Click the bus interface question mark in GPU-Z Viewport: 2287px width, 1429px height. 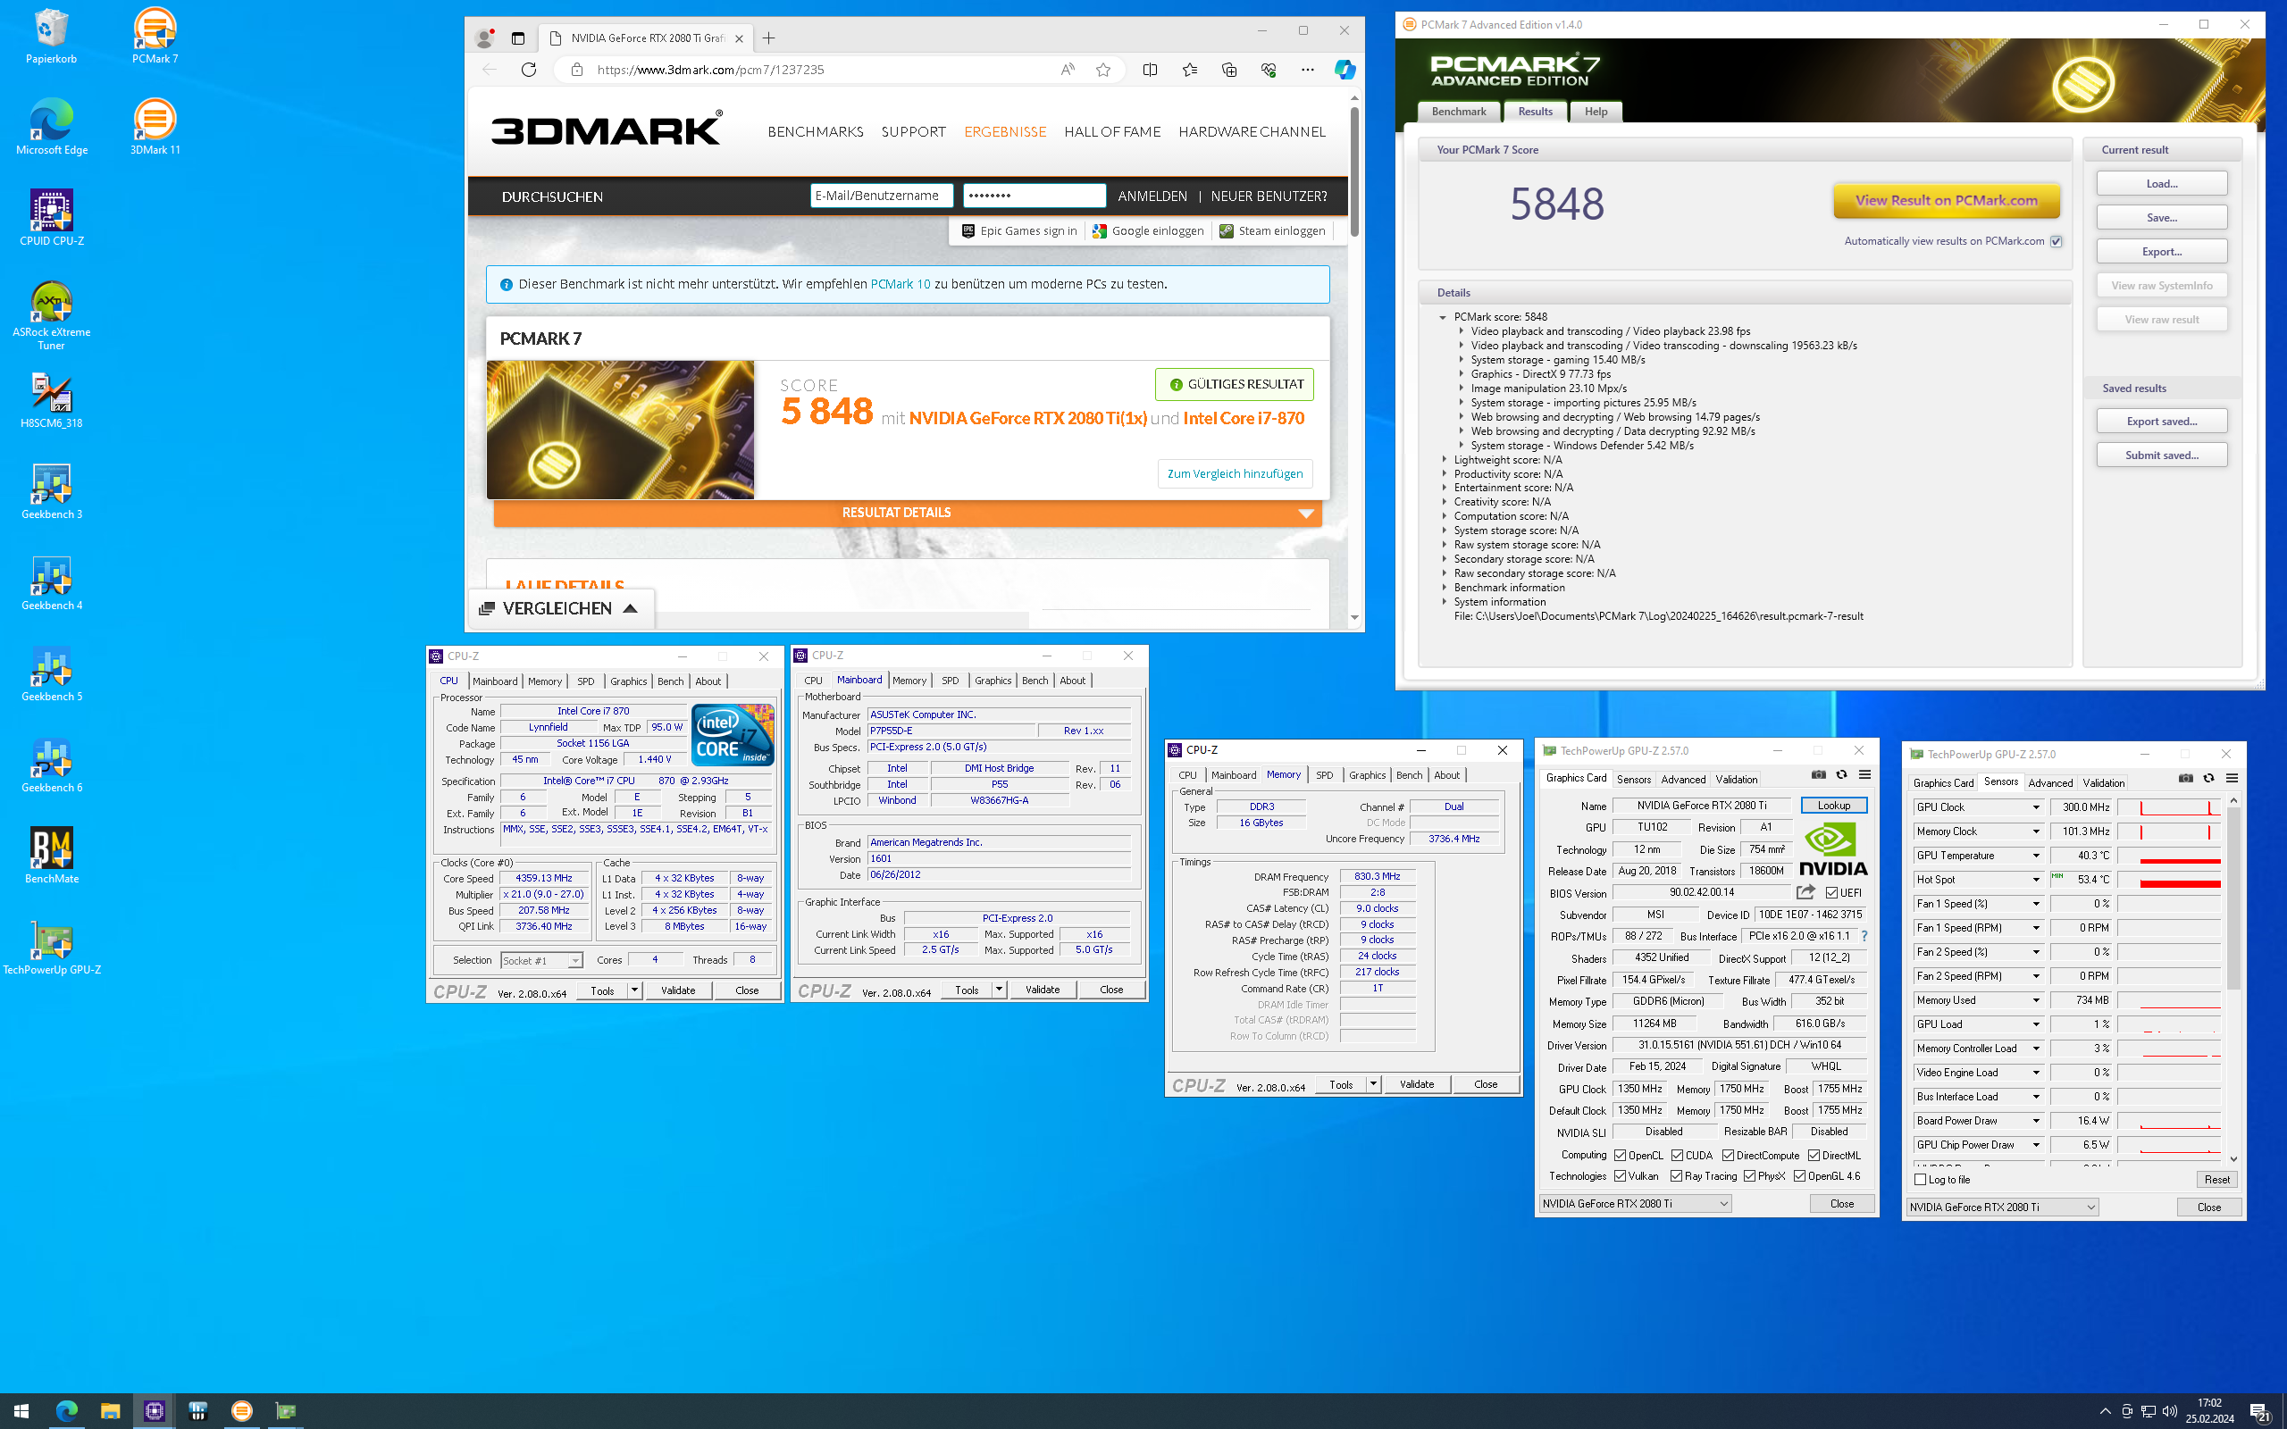[x=1864, y=936]
